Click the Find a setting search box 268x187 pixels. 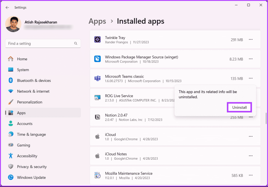[x=43, y=43]
